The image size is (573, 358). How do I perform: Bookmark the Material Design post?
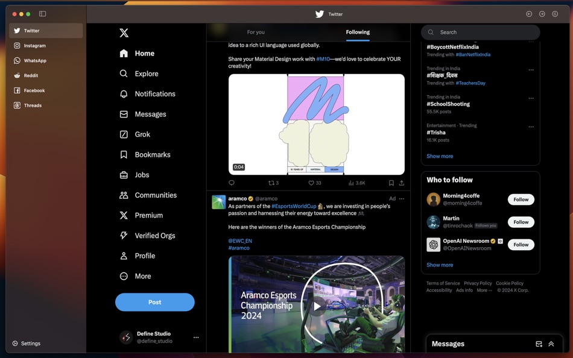tap(391, 183)
